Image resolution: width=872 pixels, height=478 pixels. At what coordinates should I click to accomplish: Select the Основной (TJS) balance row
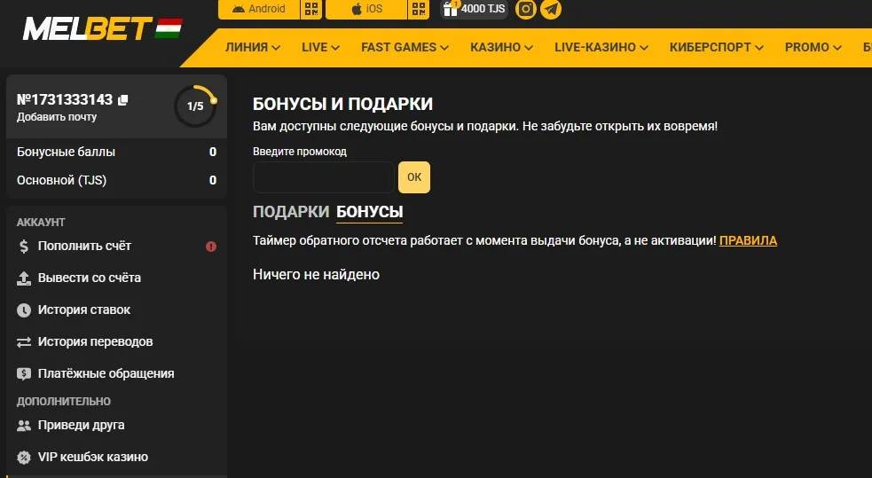pos(117,180)
